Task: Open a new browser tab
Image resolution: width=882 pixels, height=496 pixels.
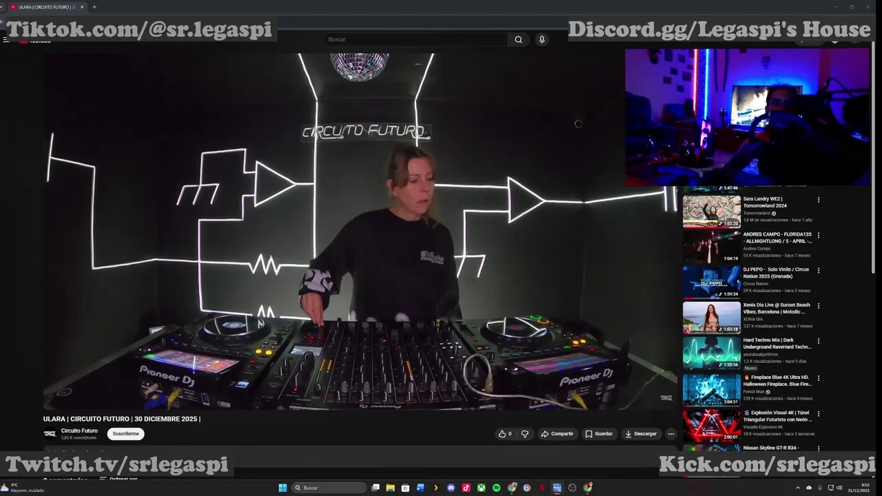Action: pyautogui.click(x=94, y=7)
